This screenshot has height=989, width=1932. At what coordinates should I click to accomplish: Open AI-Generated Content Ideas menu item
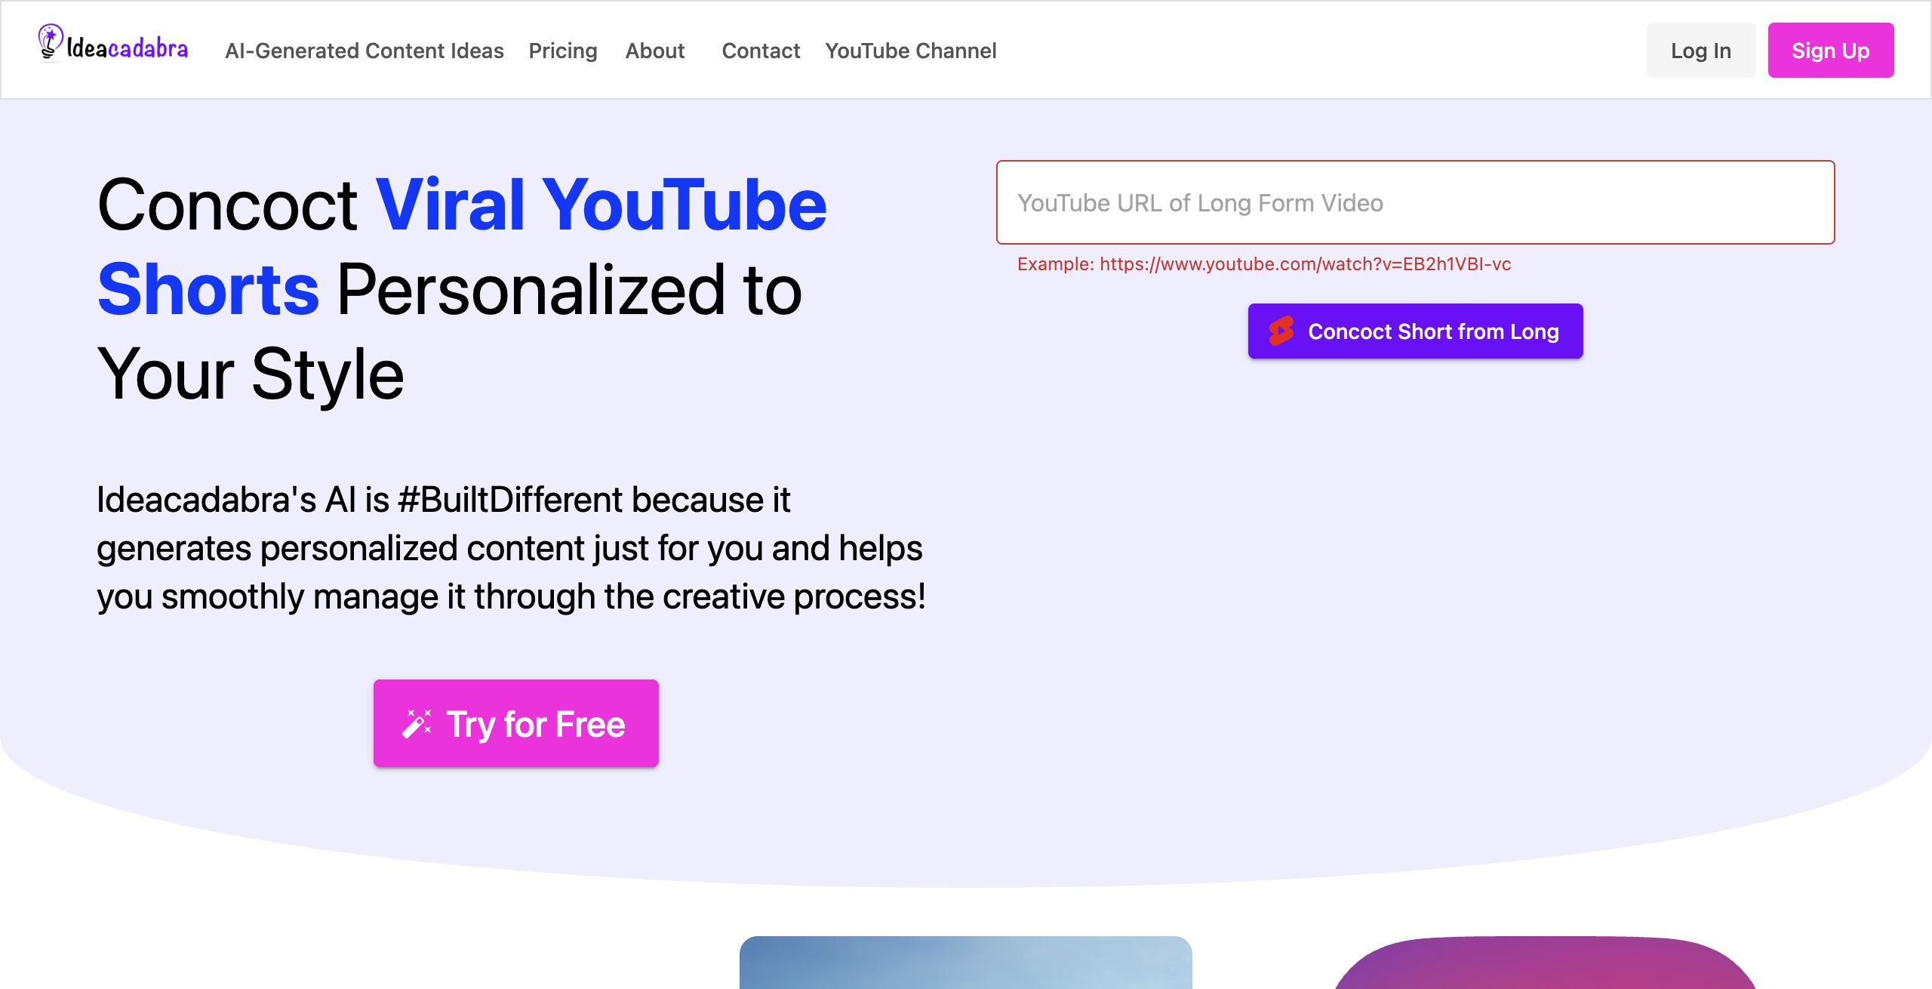point(365,51)
